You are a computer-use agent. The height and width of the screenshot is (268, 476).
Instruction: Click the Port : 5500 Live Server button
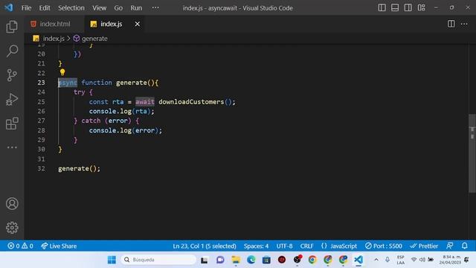click(384, 246)
